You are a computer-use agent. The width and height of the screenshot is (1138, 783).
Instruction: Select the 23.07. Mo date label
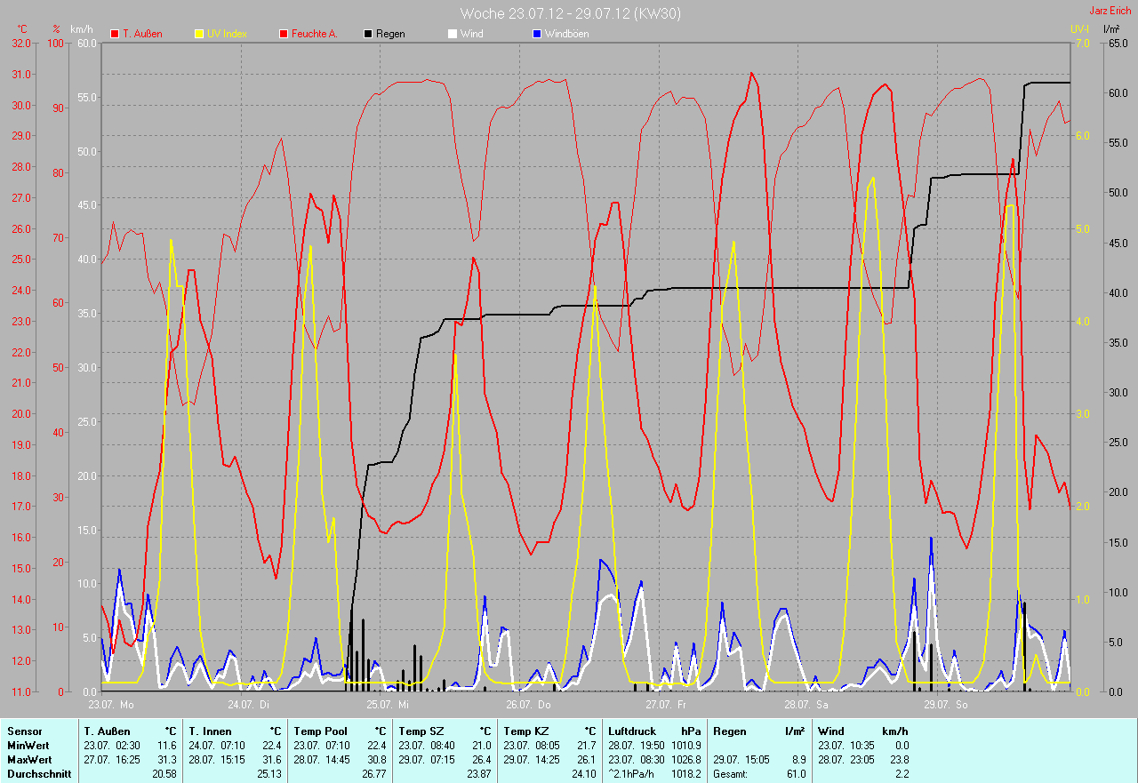tap(111, 704)
